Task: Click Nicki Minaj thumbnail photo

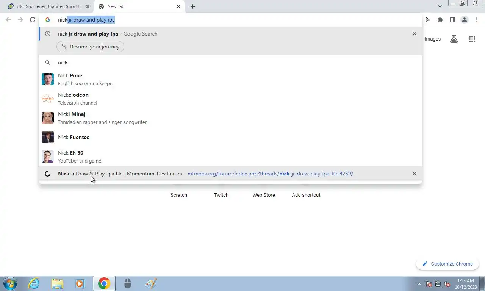Action: [x=48, y=118]
